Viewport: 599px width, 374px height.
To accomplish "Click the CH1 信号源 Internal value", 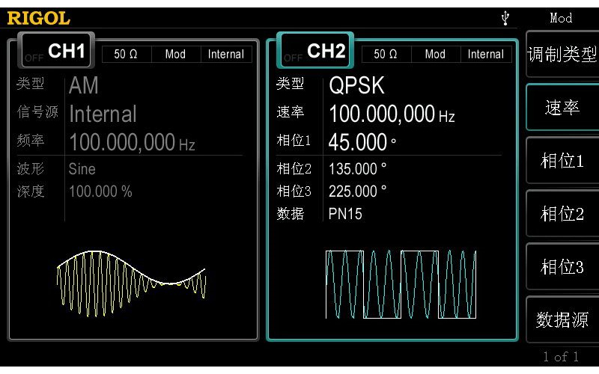I will (103, 114).
